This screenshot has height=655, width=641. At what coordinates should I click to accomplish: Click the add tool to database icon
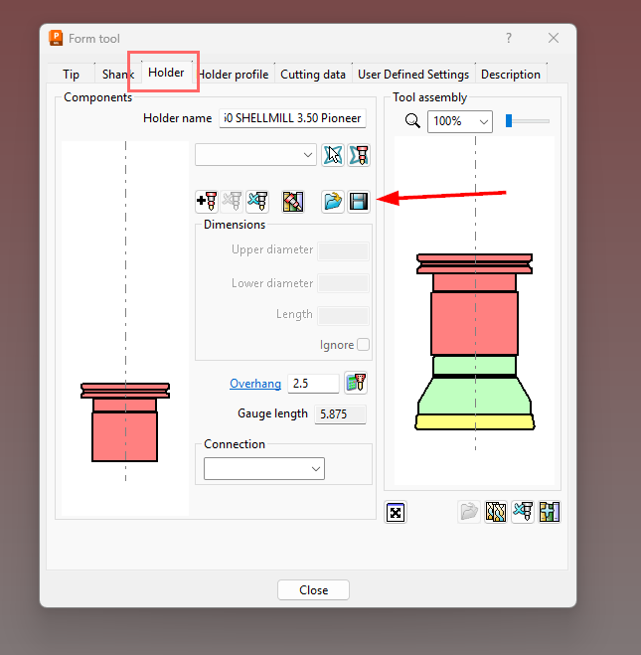[549, 512]
